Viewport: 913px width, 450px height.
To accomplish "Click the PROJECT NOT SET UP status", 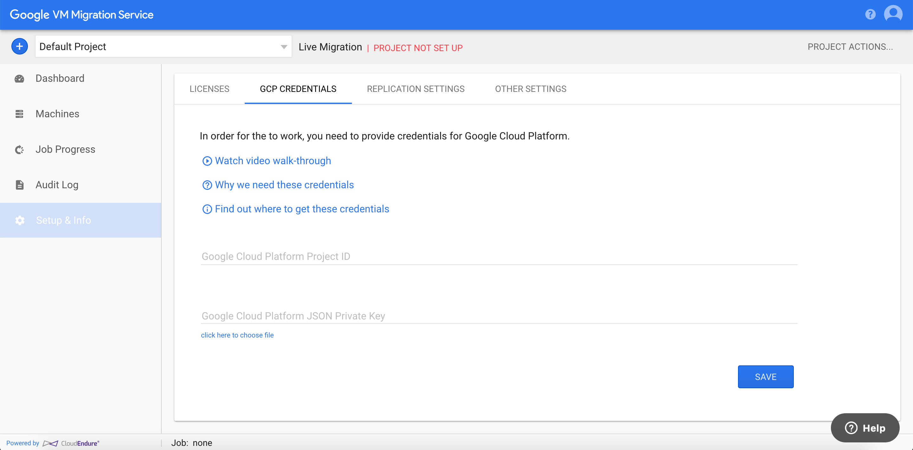I will (x=418, y=48).
